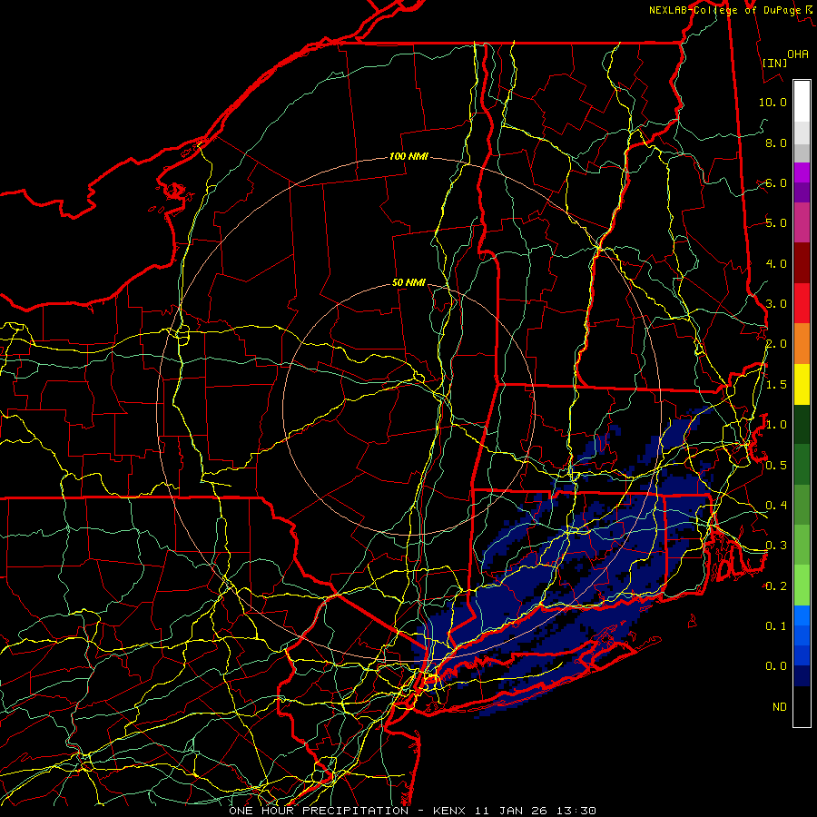Click the NEXLAB-College of DuPage credit text
Viewport: 817px width, 817px height.
(x=726, y=10)
